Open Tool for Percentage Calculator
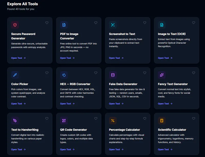 (116, 149)
